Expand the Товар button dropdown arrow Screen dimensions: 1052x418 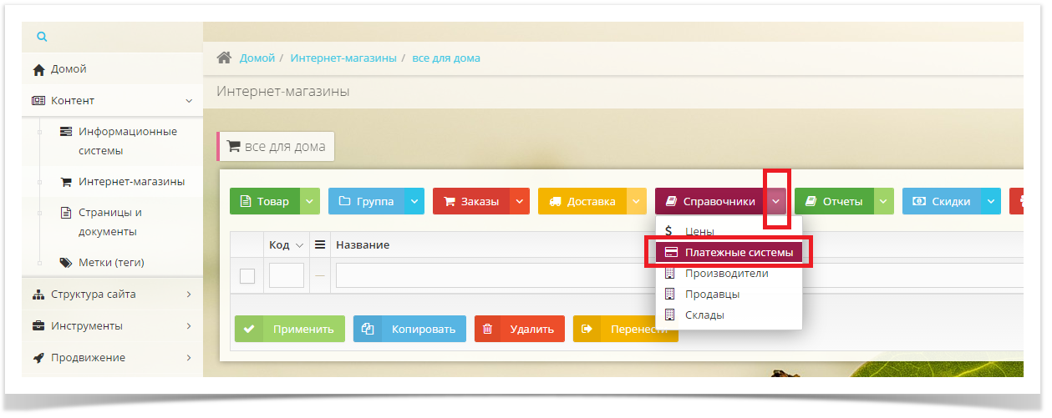pyautogui.click(x=310, y=201)
